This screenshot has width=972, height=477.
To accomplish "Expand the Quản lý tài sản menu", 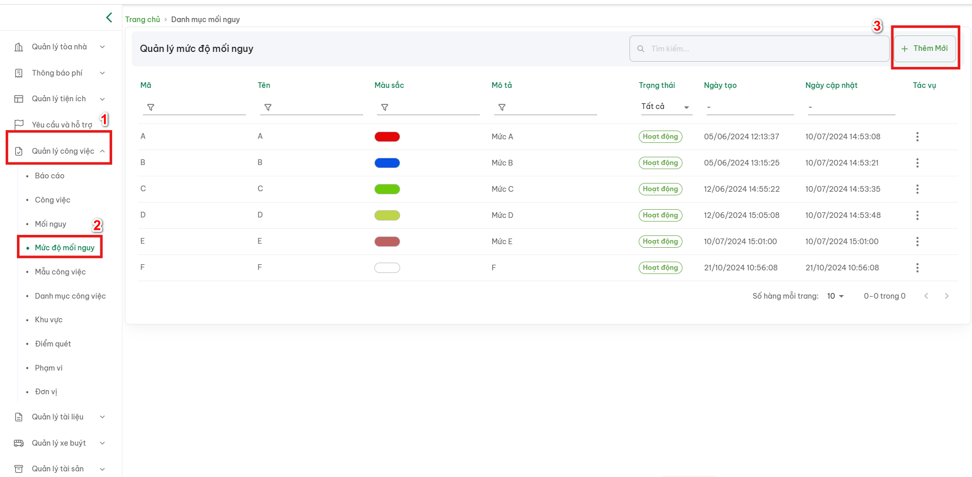I will 102,469.
